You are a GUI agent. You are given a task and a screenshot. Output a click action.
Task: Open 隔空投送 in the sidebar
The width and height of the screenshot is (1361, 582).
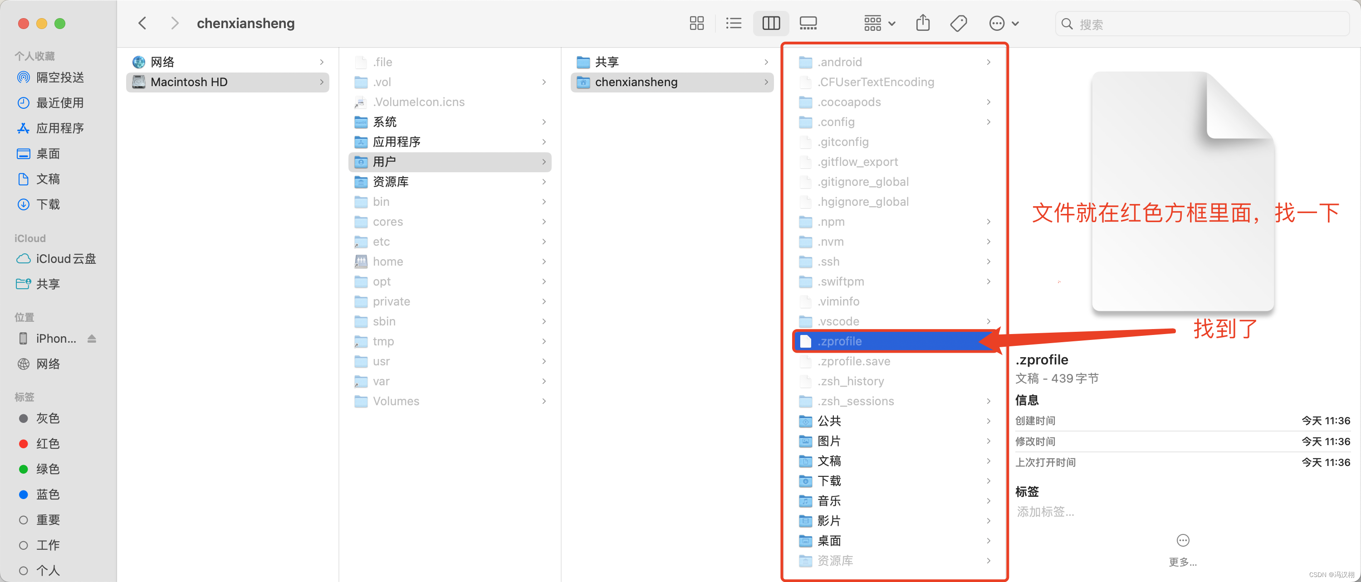pos(51,78)
